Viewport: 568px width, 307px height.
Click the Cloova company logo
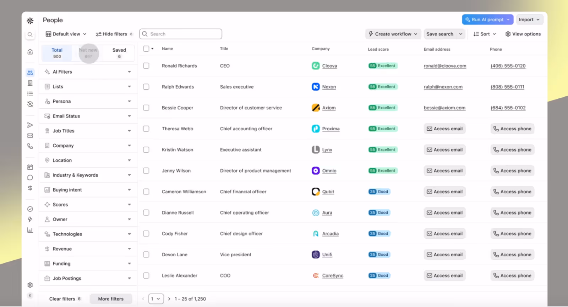click(x=316, y=66)
